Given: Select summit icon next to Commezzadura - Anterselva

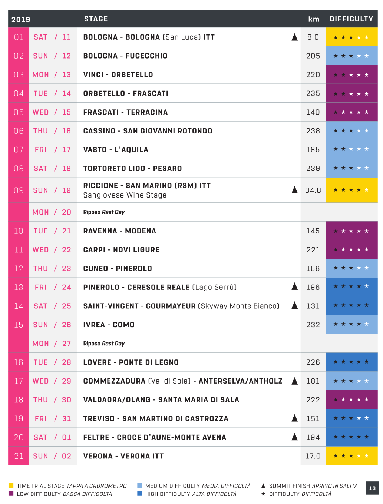Looking at the screenshot, I should 295,381.
